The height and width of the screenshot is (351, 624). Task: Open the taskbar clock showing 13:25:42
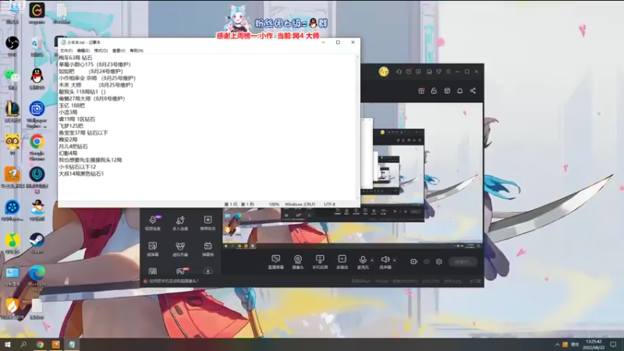(594, 344)
